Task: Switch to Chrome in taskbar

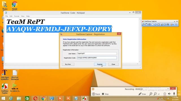Action: pyautogui.click(x=44, y=98)
